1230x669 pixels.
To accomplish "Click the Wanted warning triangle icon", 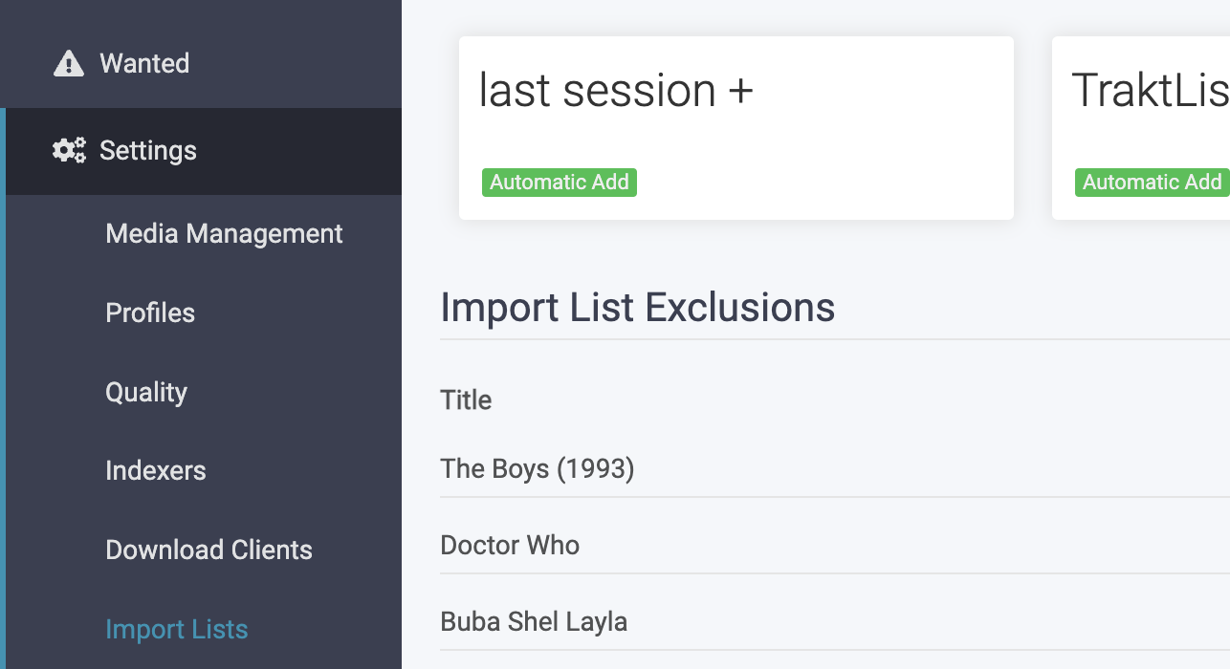I will tap(69, 64).
